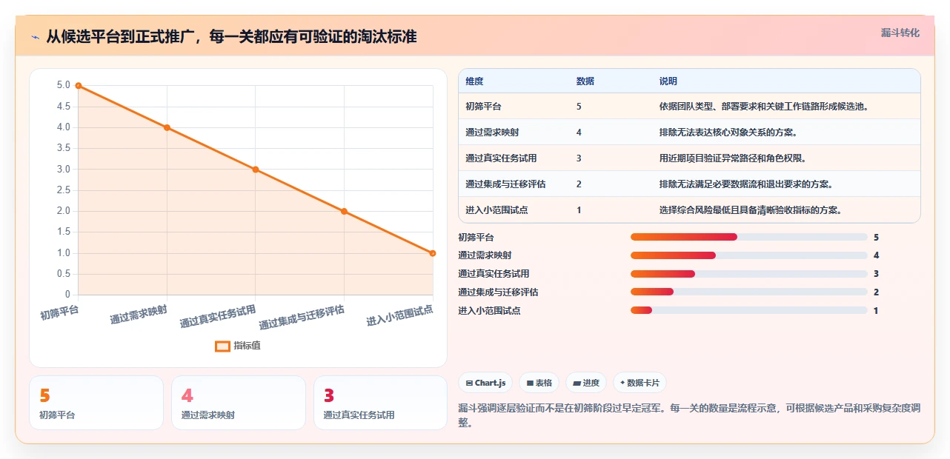Click the 维度 column header
This screenshot has height=459, width=950.
point(474,81)
